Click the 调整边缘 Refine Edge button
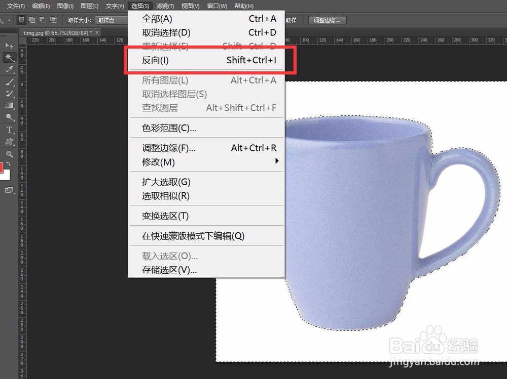The height and width of the screenshot is (379, 507). [x=327, y=20]
